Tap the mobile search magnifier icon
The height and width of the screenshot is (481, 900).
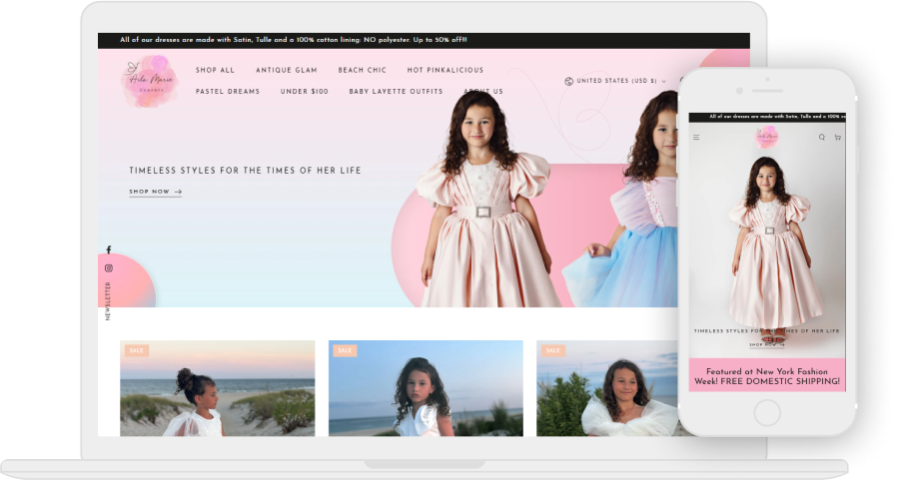[x=822, y=138]
